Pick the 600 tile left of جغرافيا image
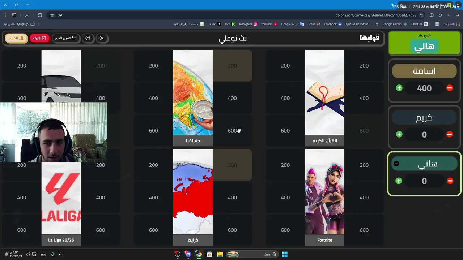Screen dimensions: 463x260 click(x=153, y=131)
